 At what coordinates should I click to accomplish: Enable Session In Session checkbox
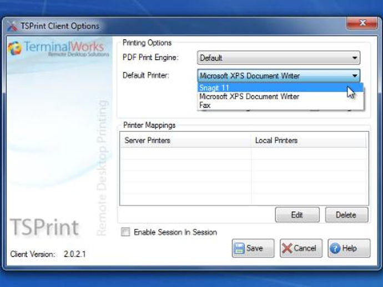(125, 232)
